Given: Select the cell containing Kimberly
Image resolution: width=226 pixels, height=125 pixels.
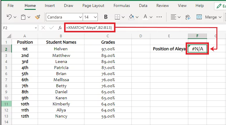Looking at the screenshot, I should (x=61, y=104).
